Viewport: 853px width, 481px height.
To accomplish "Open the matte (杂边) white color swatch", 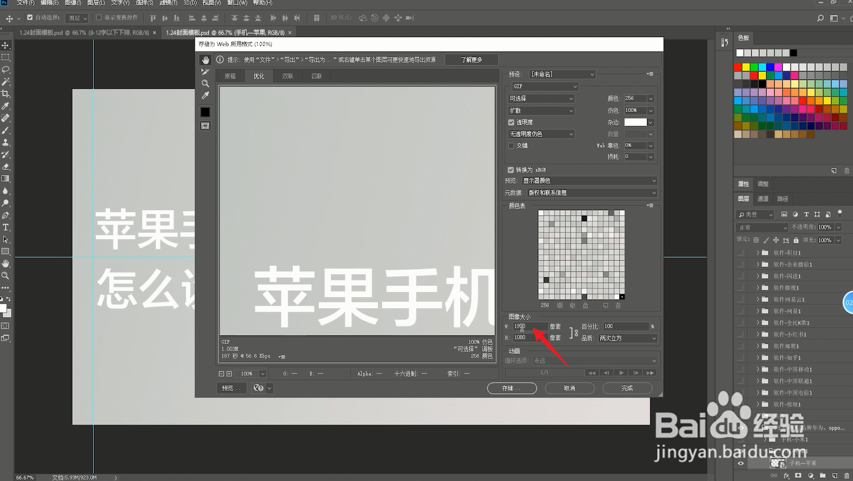I will coord(636,122).
